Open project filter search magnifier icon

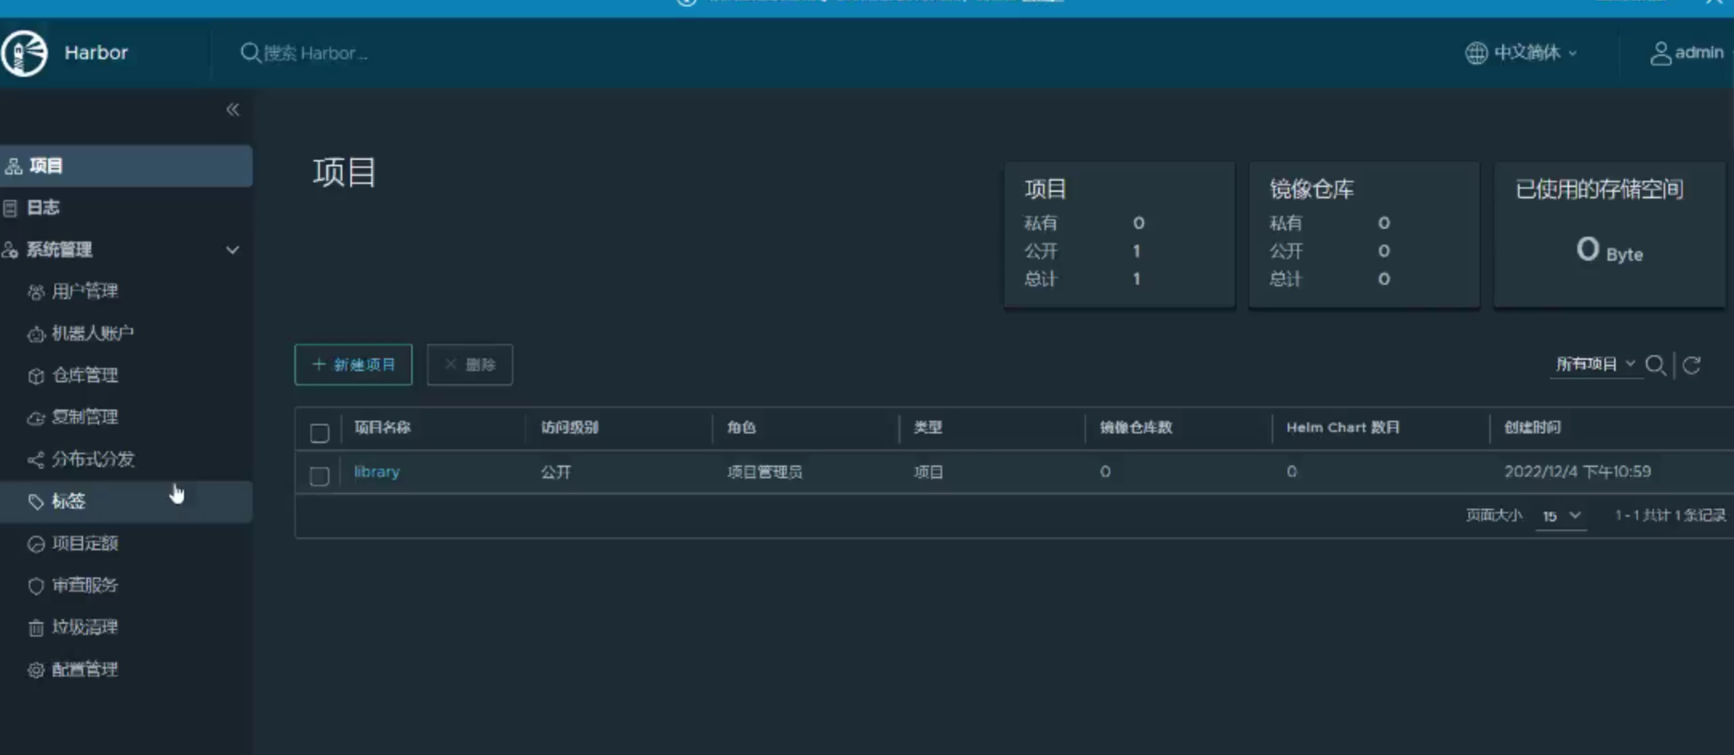[1656, 366]
